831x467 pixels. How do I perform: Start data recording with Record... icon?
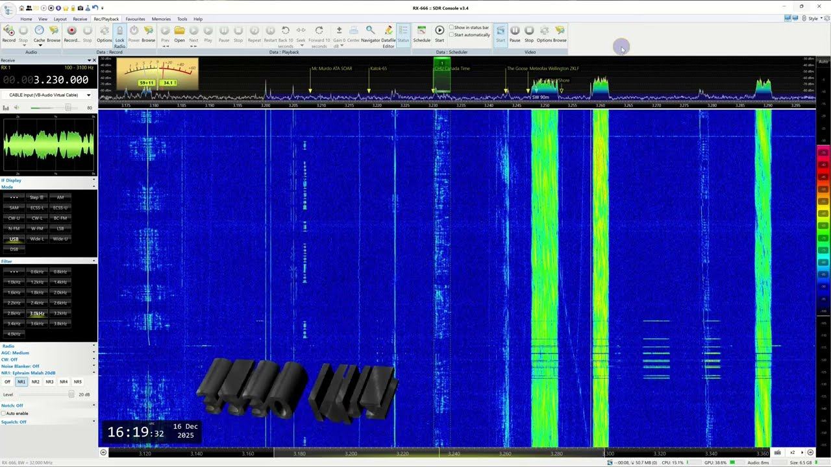tap(71, 30)
